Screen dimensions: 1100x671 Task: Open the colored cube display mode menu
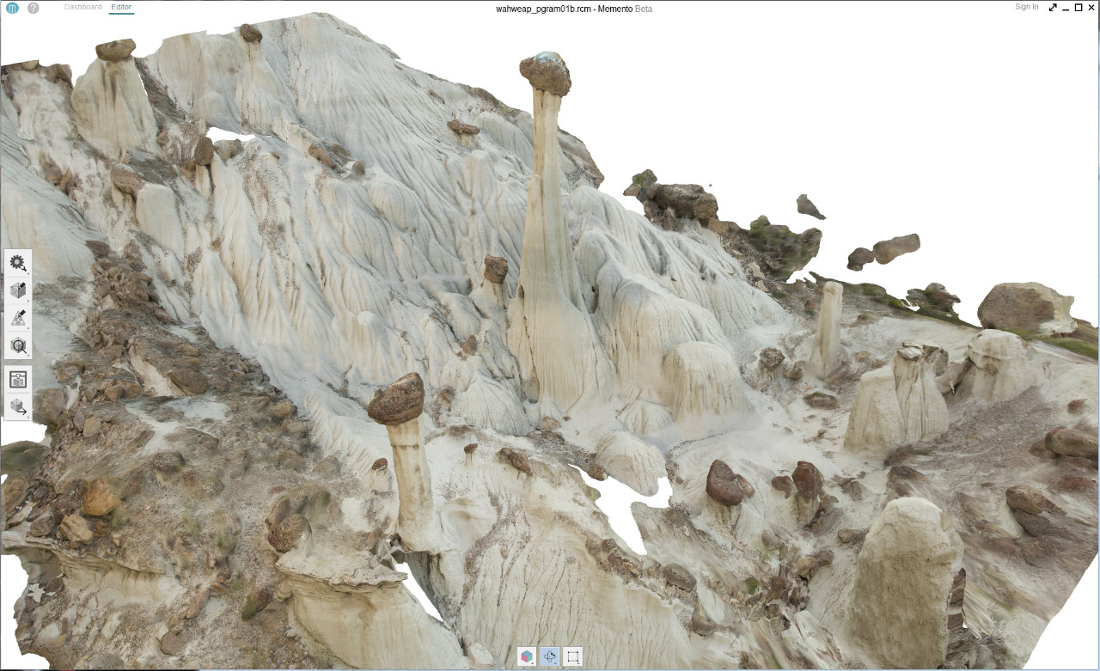point(526,657)
